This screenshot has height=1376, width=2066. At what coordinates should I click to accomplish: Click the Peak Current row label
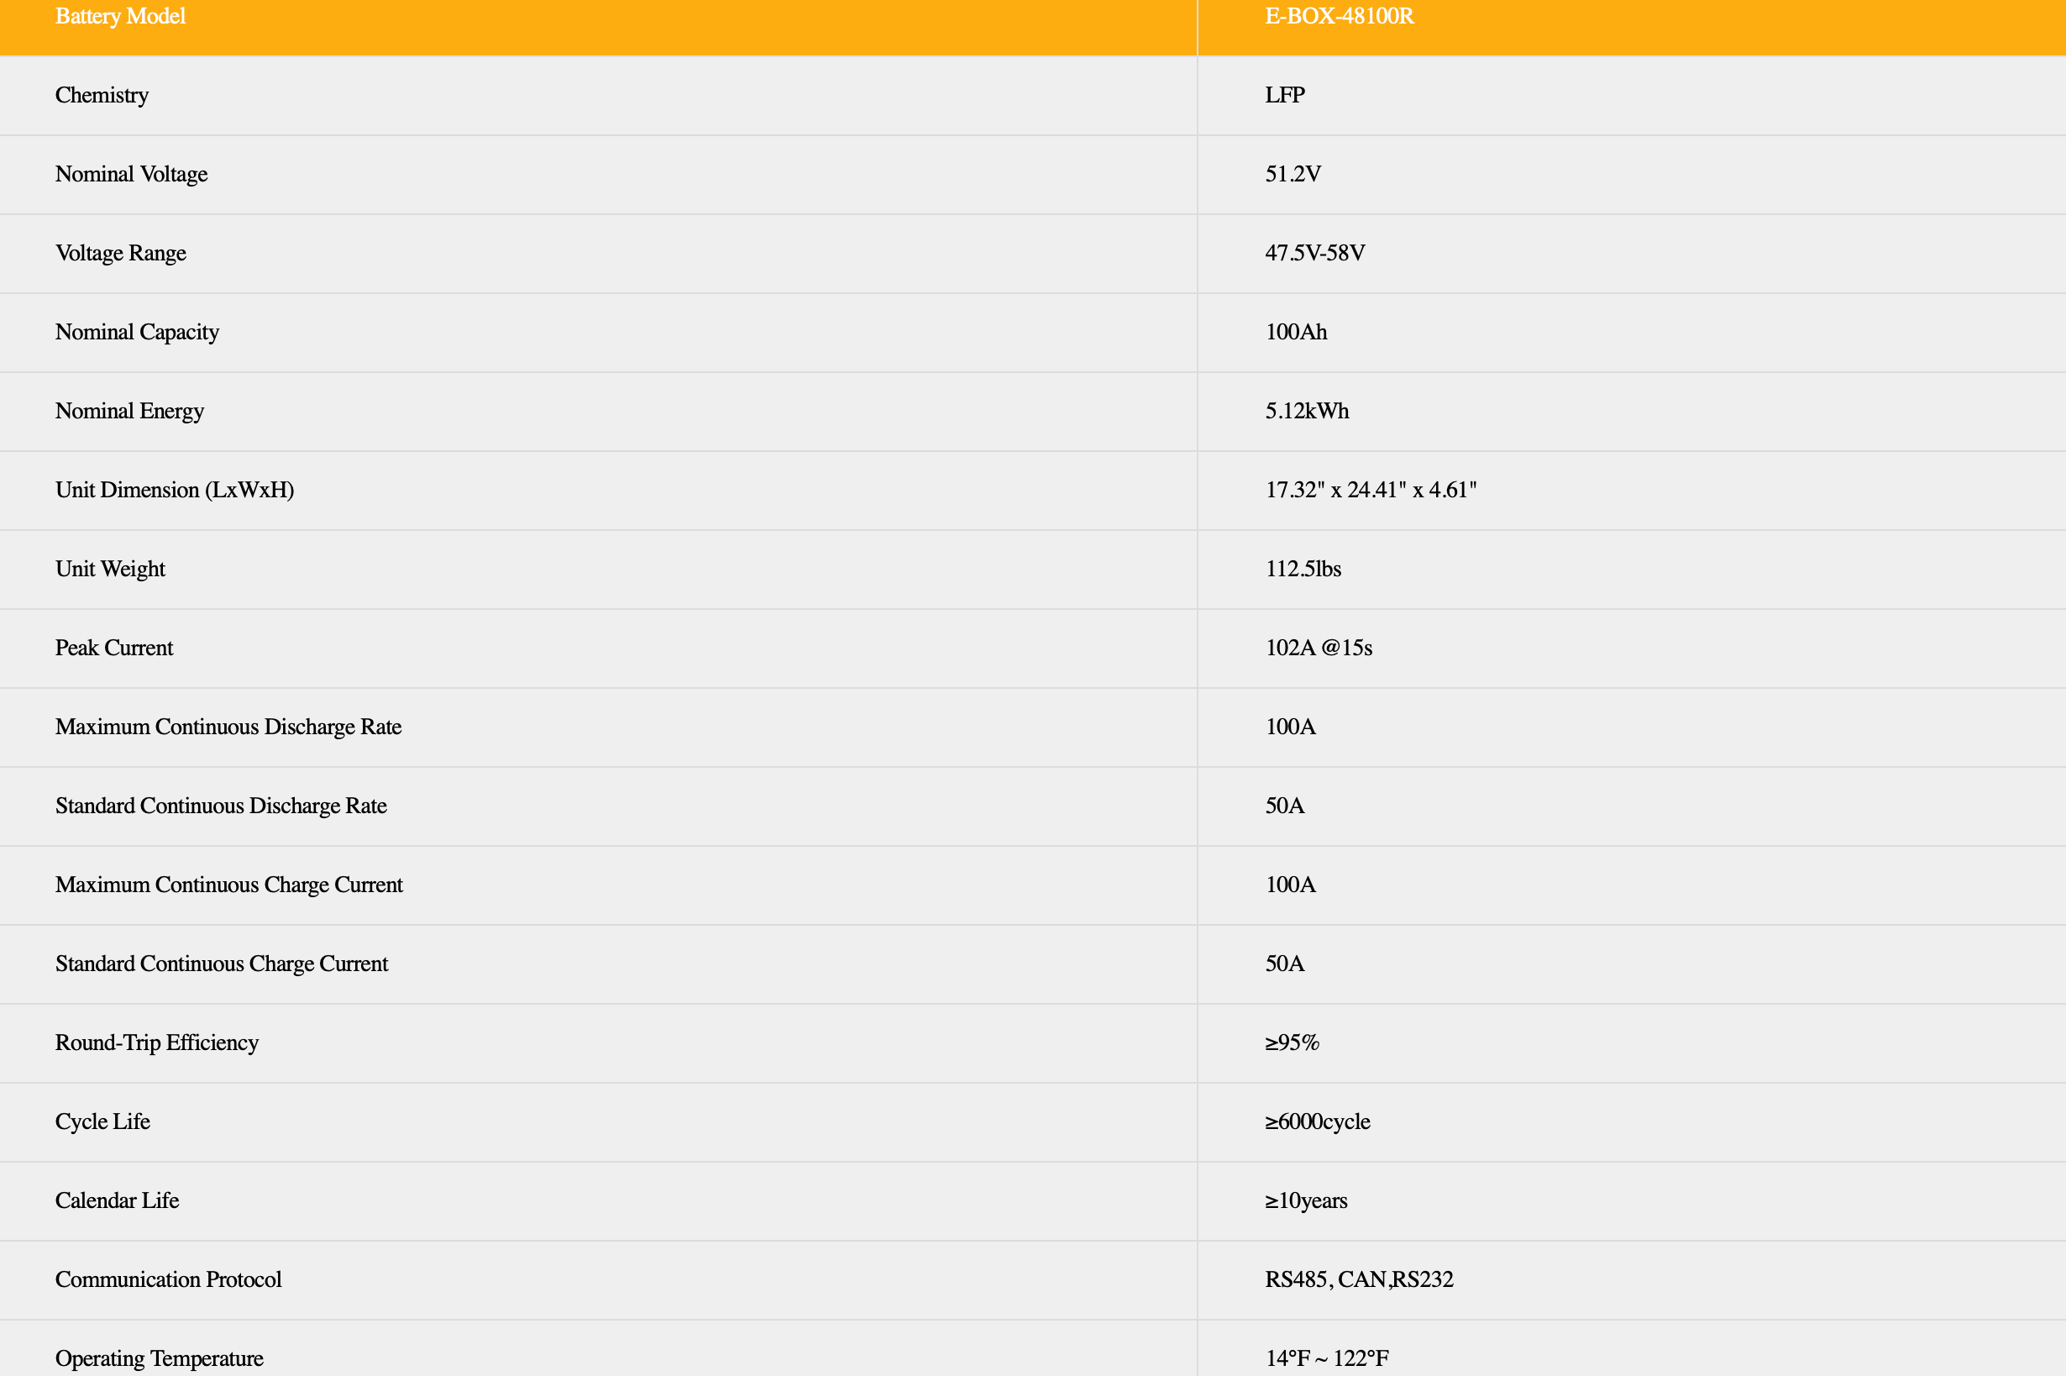[114, 648]
